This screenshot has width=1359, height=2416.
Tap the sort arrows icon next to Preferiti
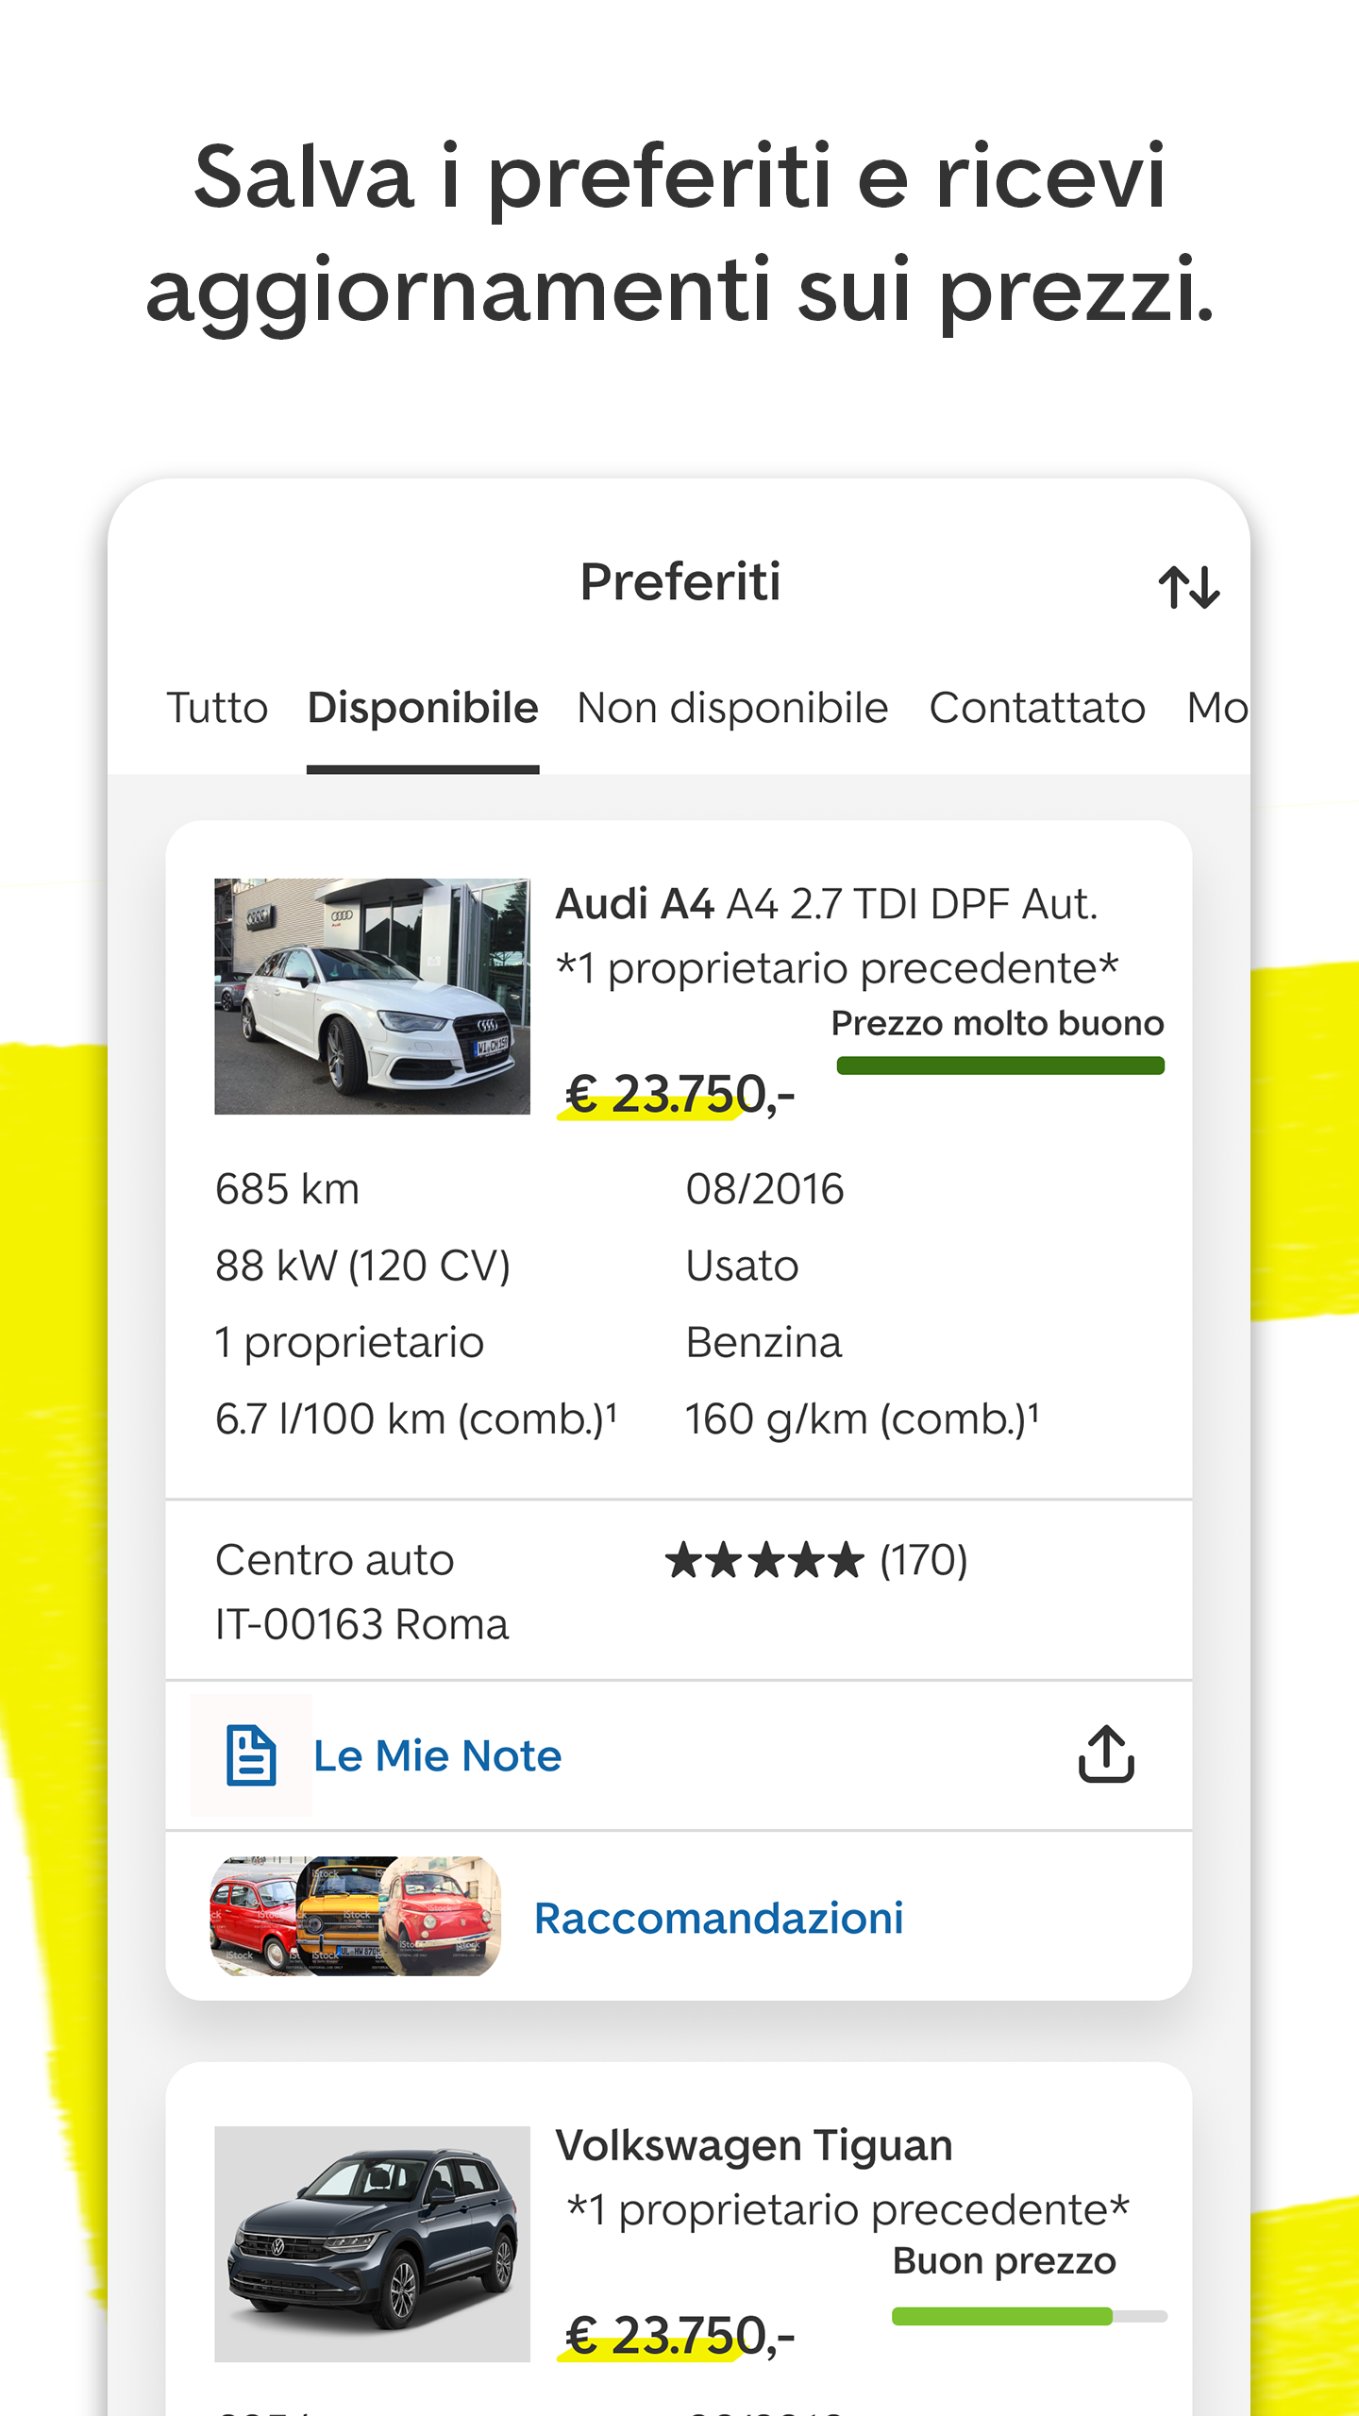(x=1189, y=587)
